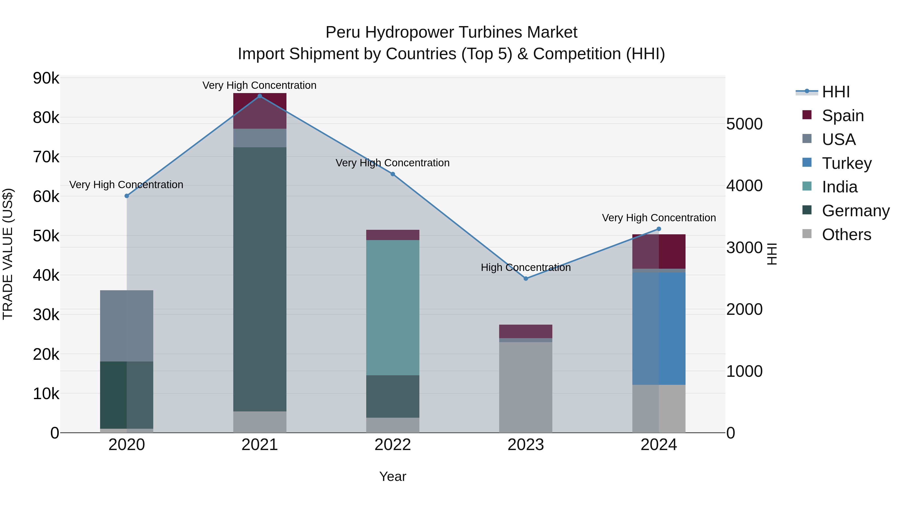This screenshot has width=903, height=508.
Task: Click the 'Year' x-axis title
Action: pyautogui.click(x=393, y=477)
